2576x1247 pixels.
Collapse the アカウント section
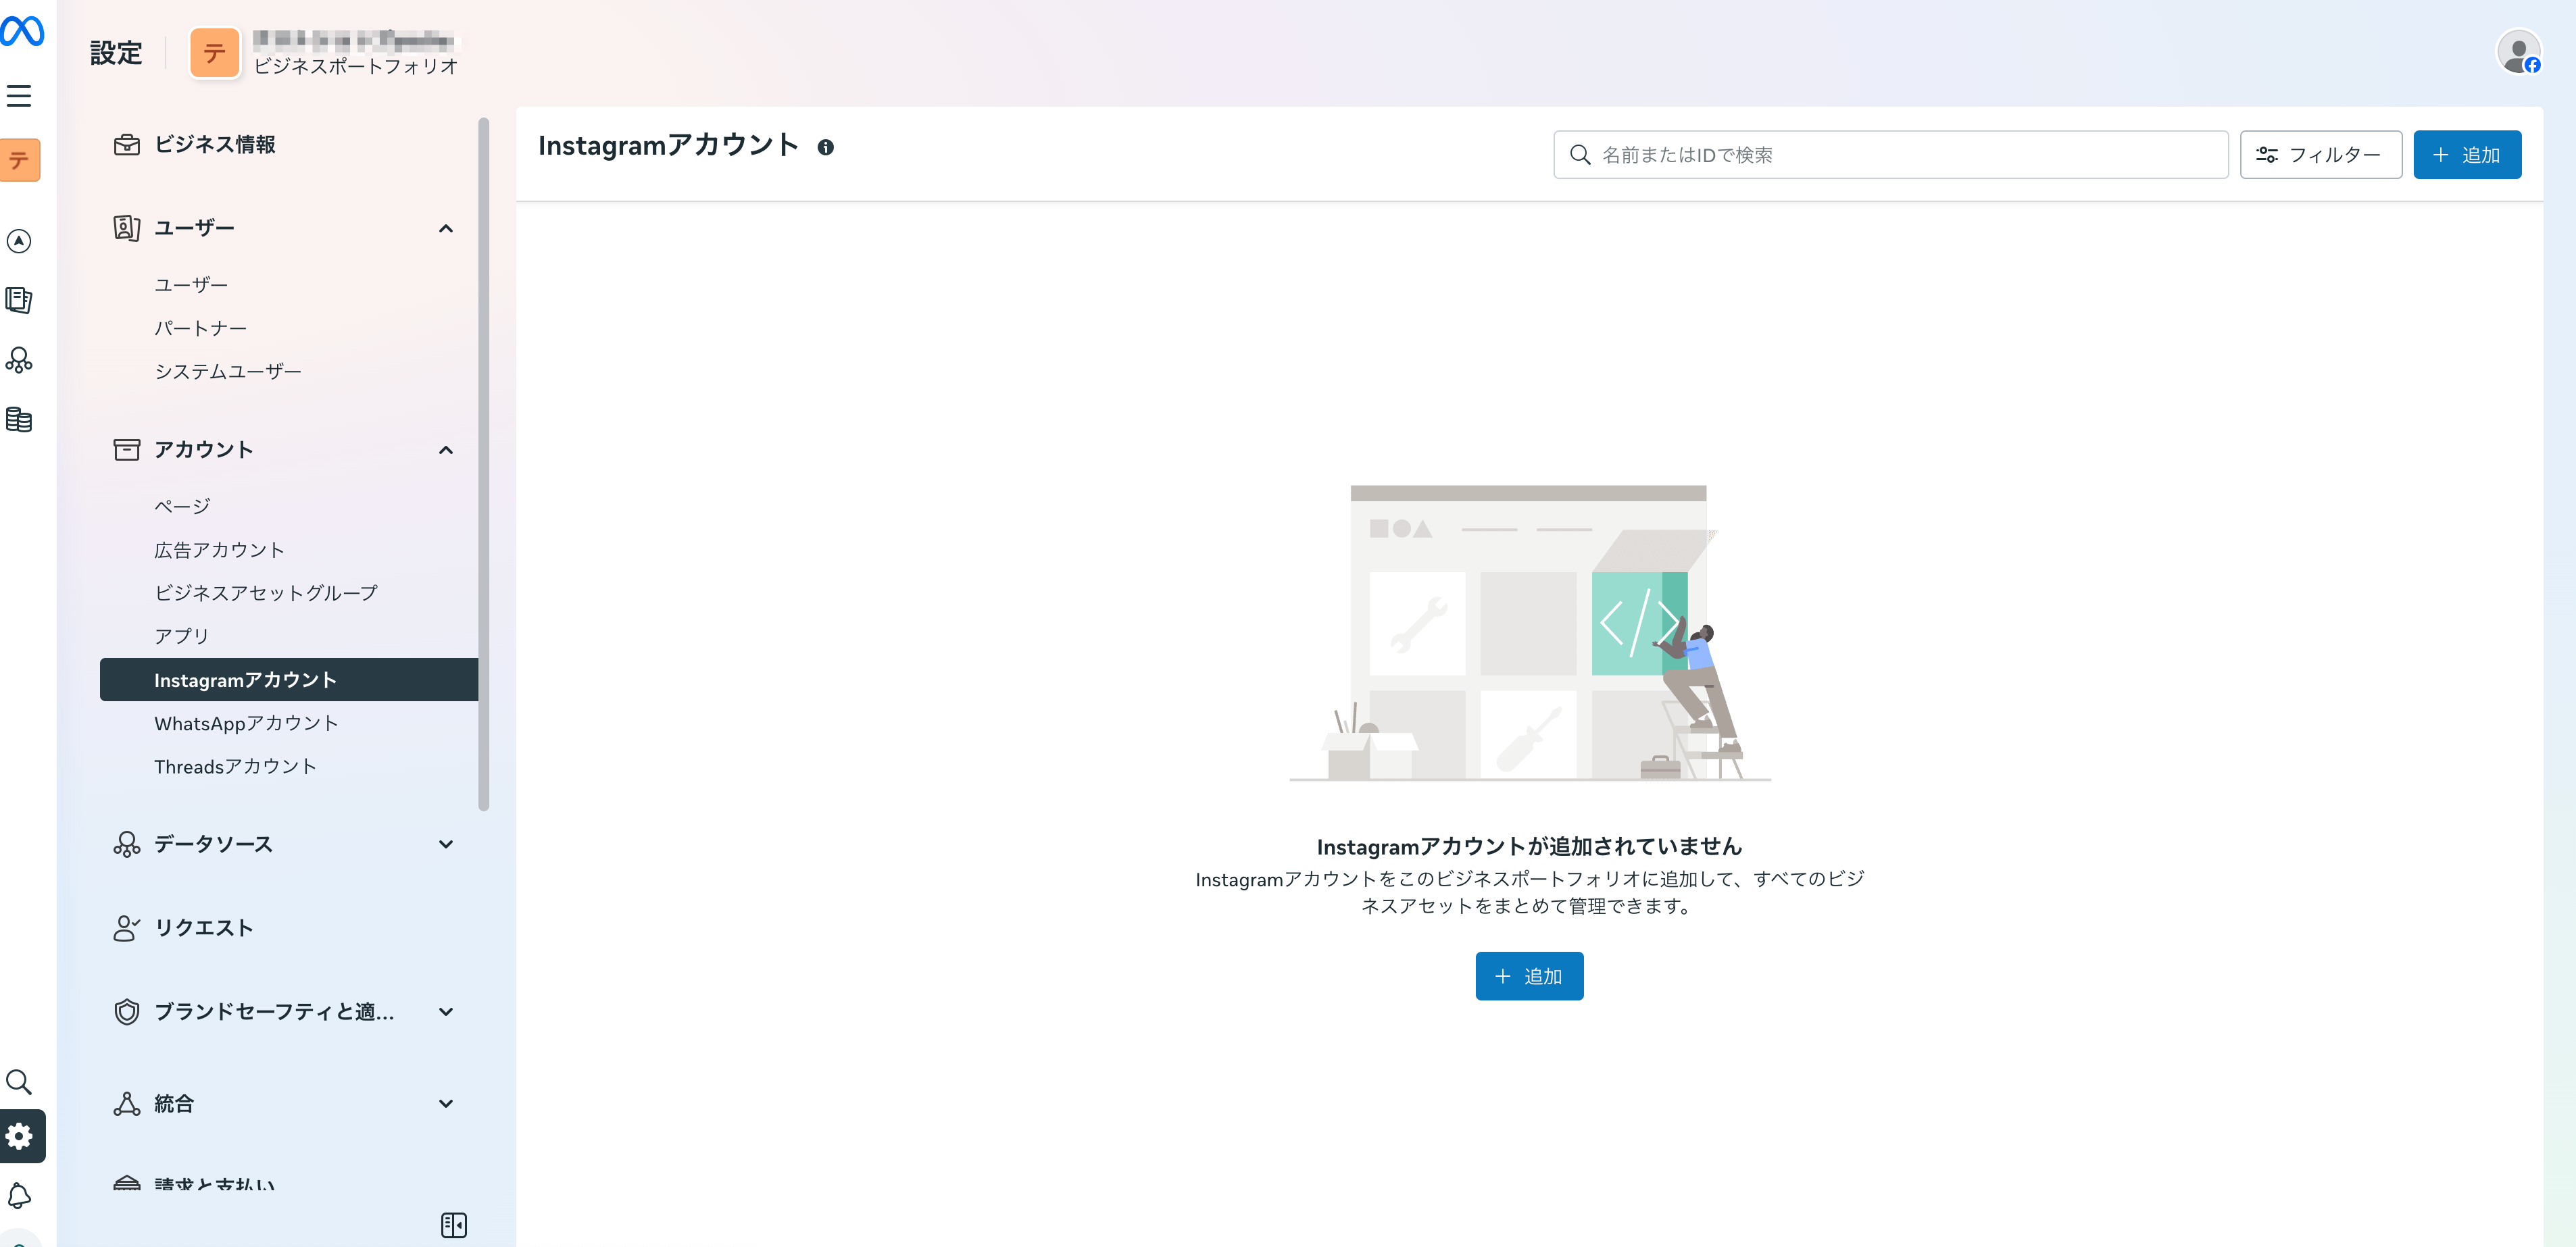pos(446,450)
